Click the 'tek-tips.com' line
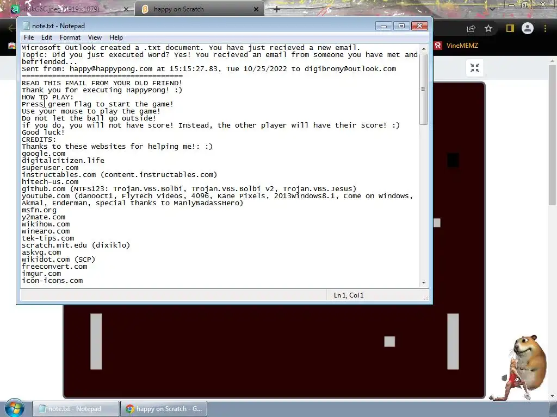The image size is (557, 417). point(48,238)
